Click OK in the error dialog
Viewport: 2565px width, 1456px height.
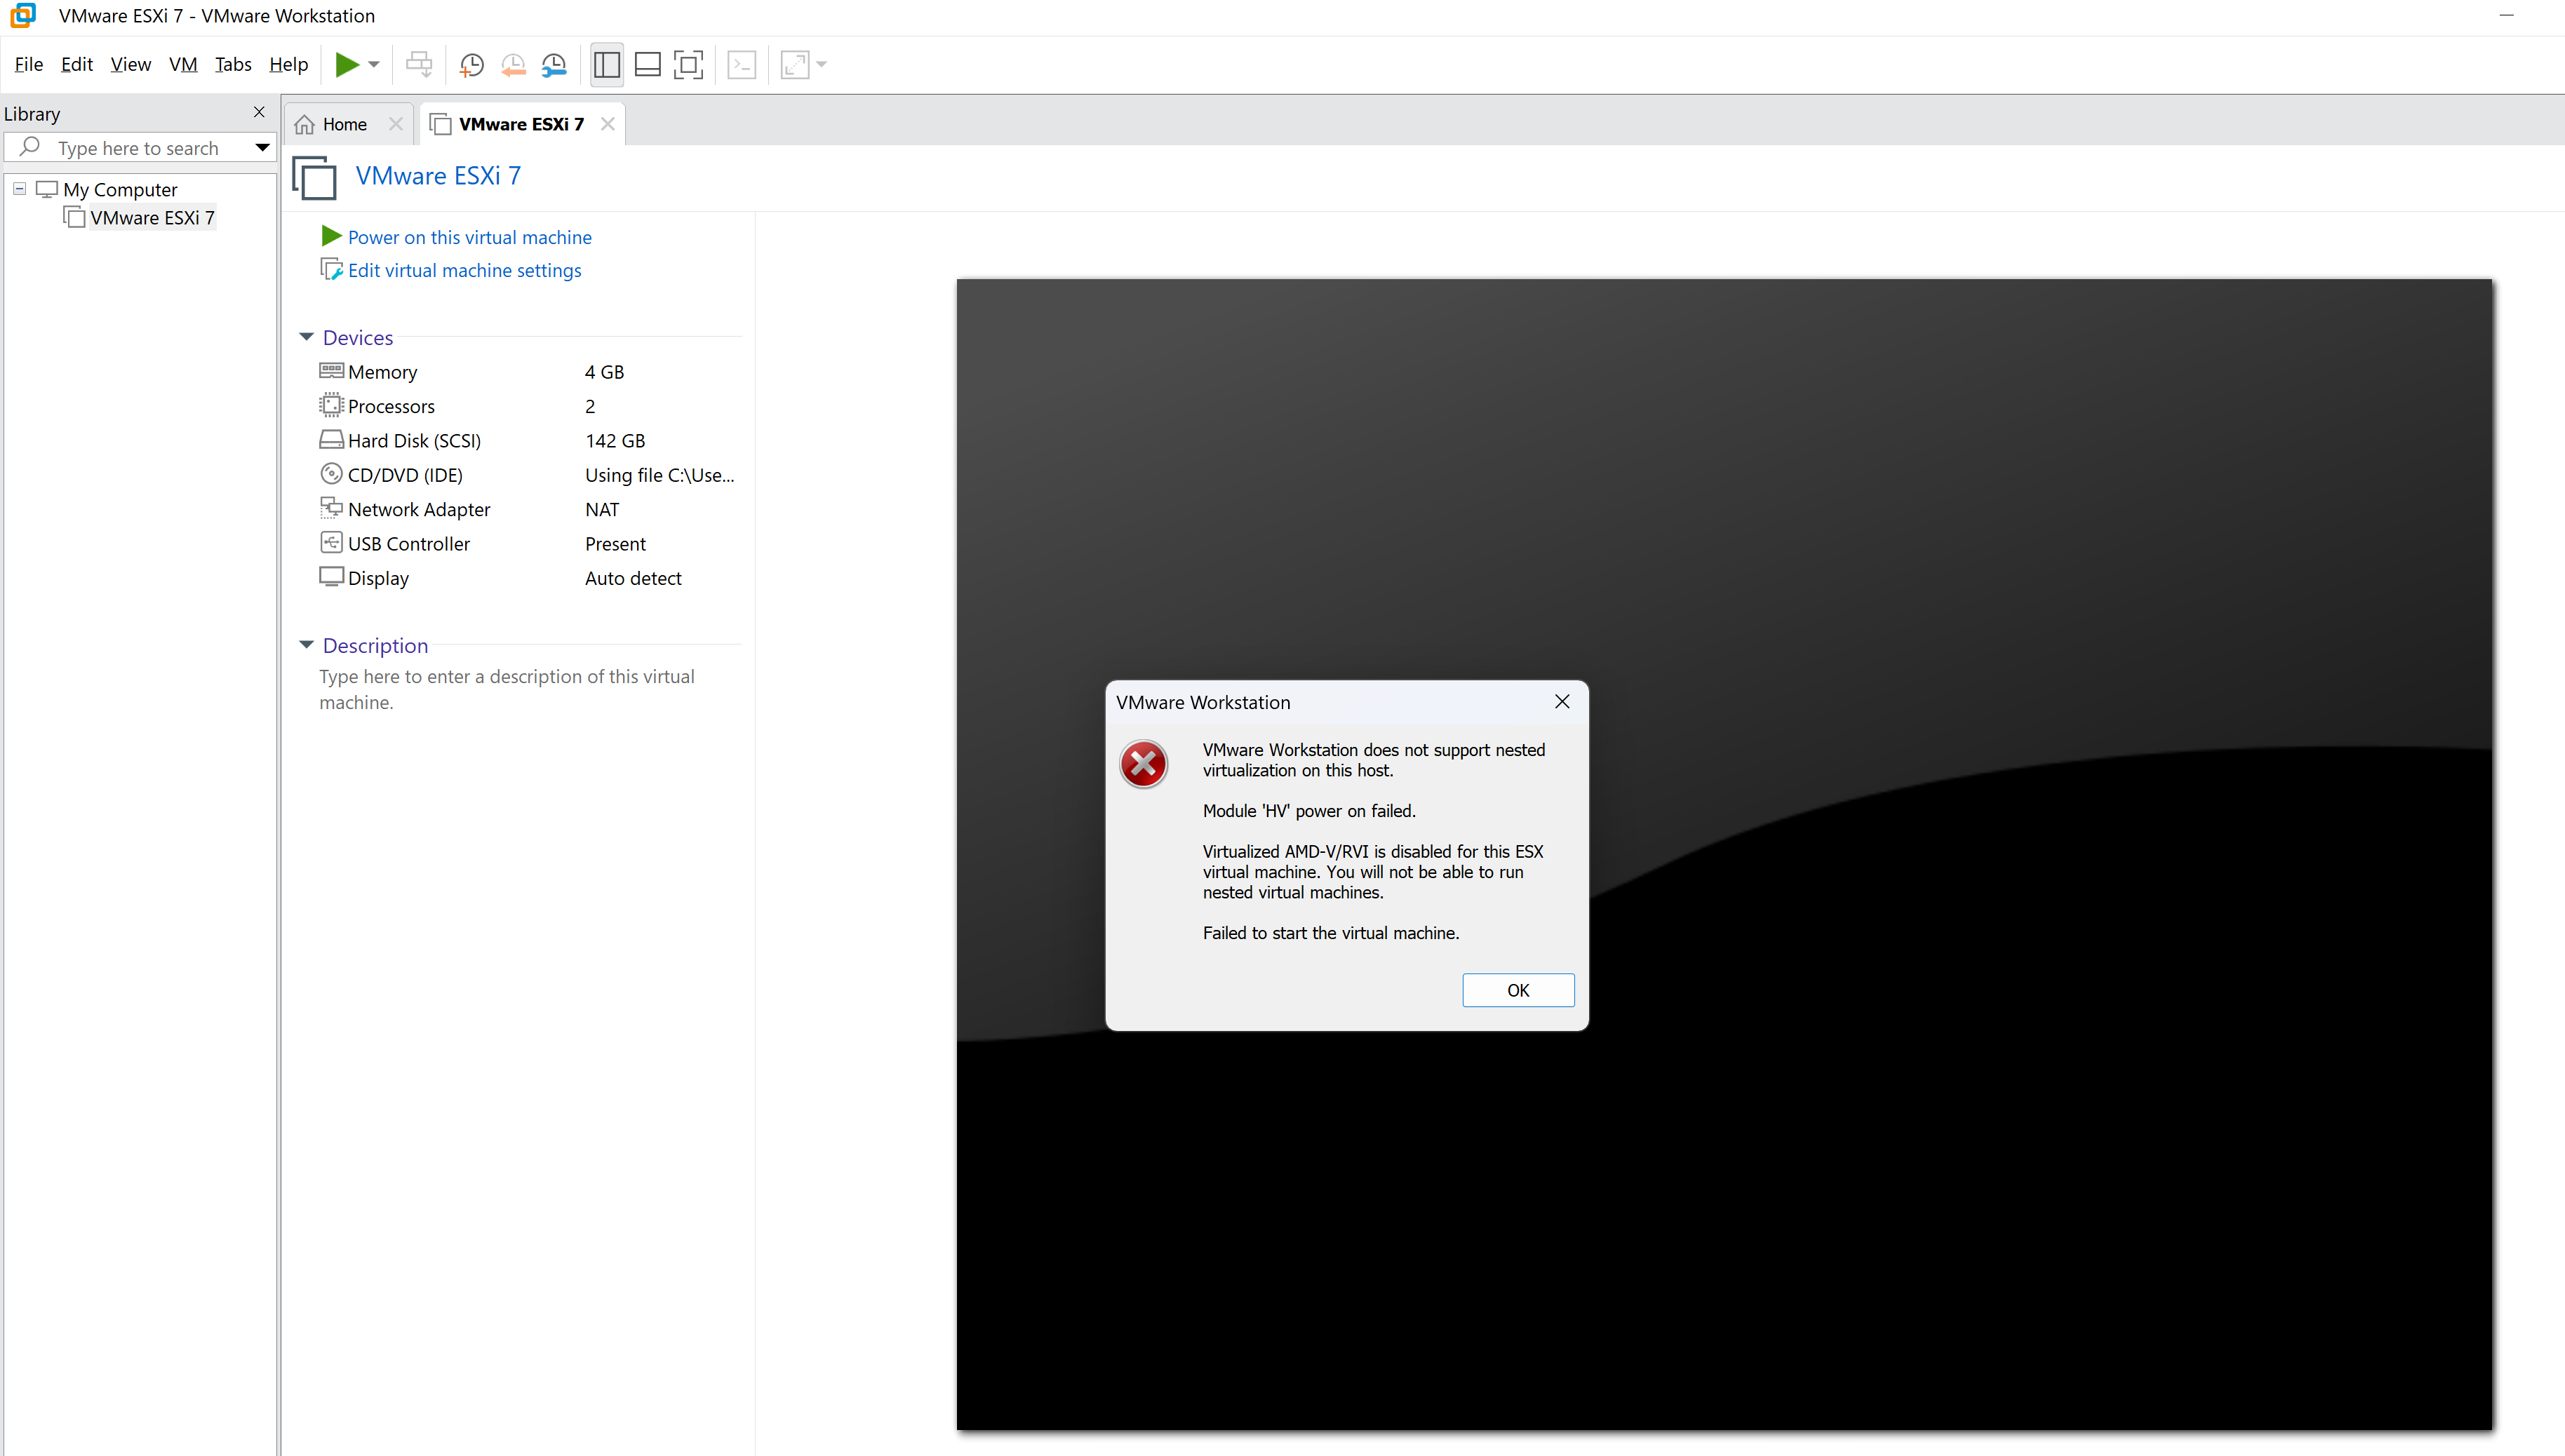point(1518,990)
